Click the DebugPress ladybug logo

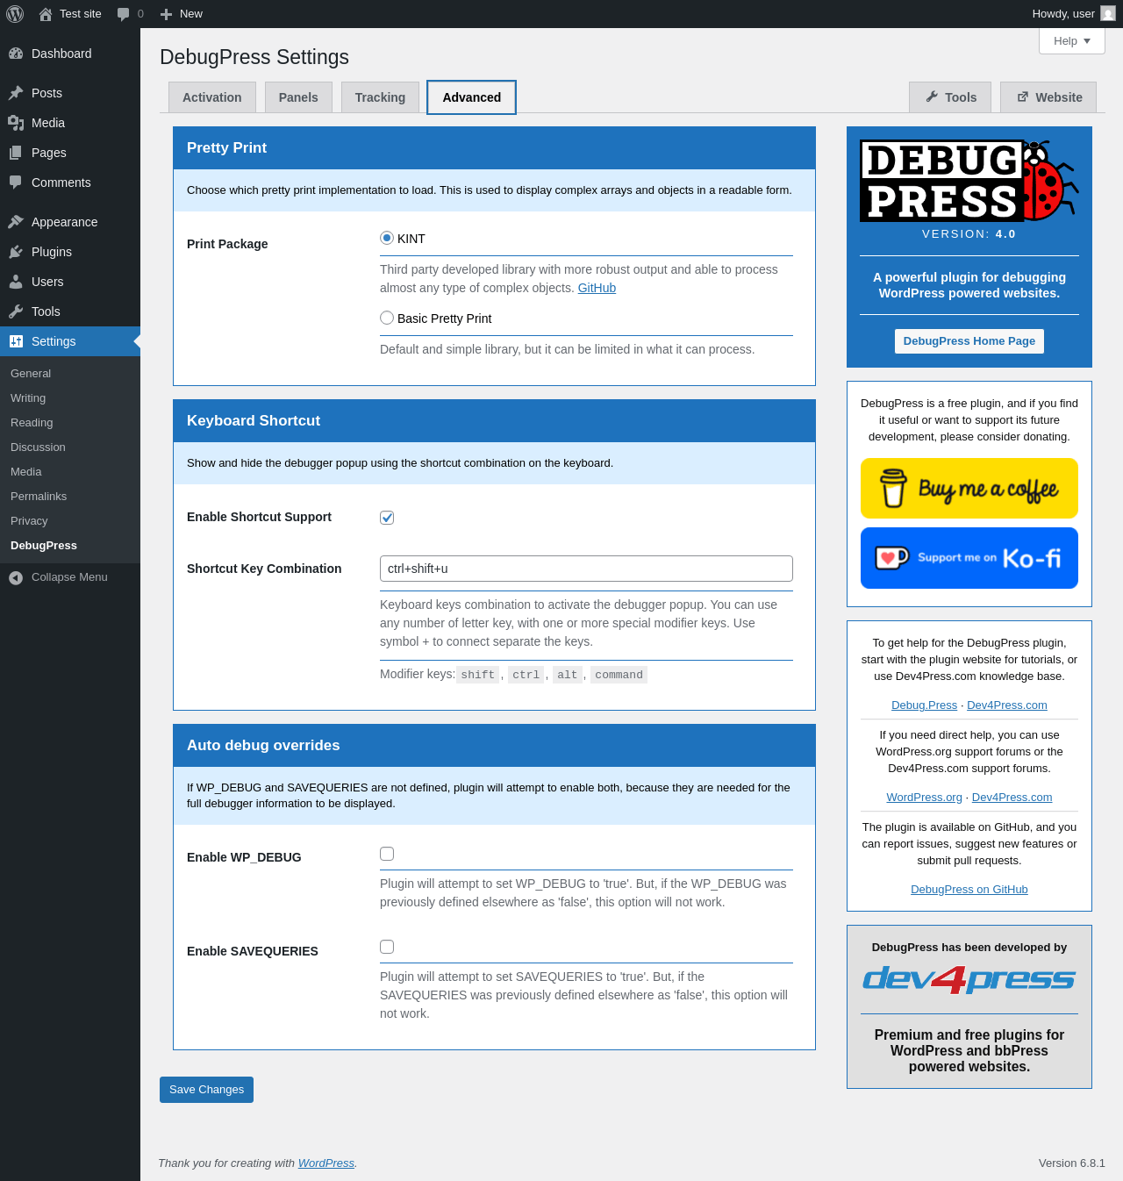(969, 181)
